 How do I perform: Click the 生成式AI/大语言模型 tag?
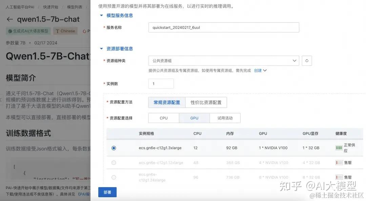(28, 31)
